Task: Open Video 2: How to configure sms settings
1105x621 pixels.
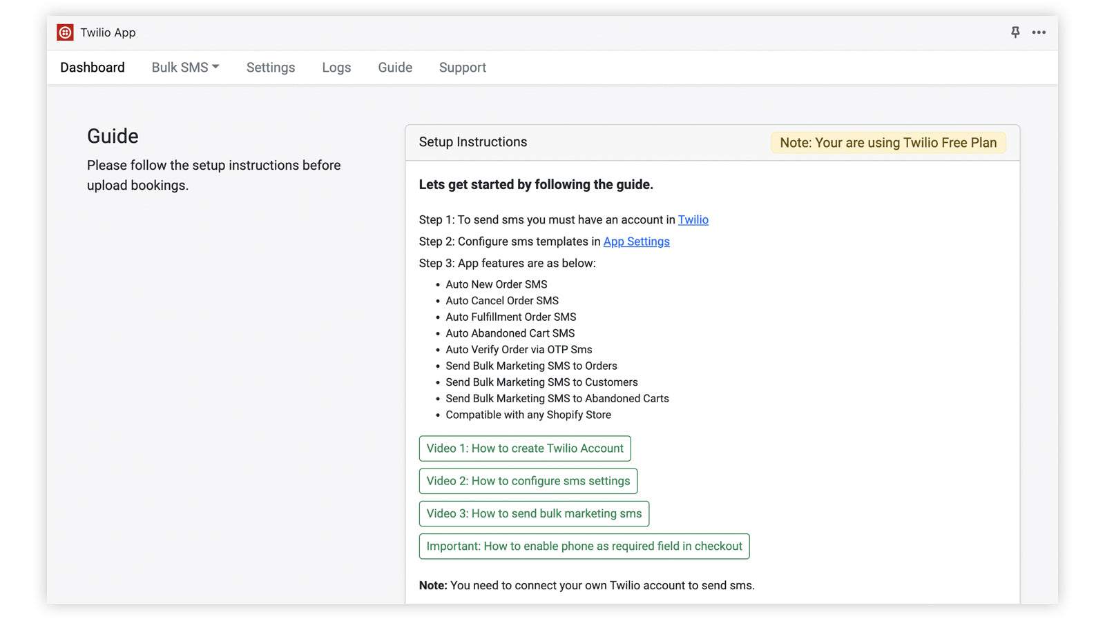Action: coord(528,481)
